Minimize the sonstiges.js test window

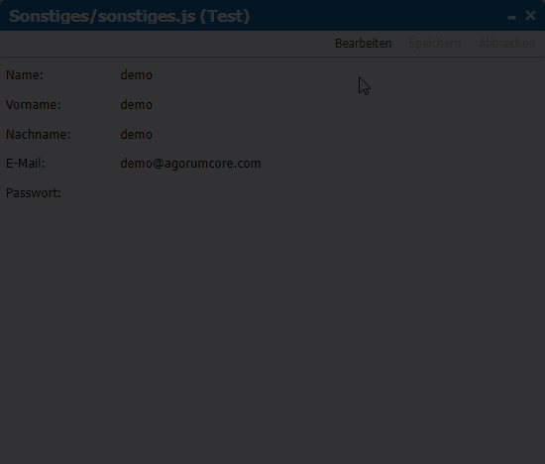pyautogui.click(x=511, y=16)
